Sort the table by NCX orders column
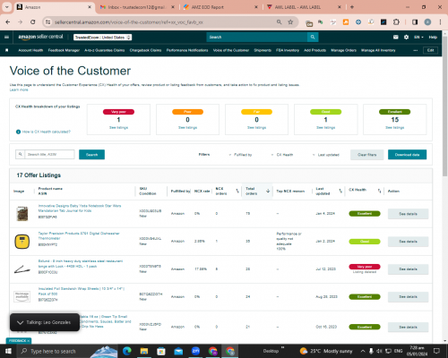 pos(237,191)
